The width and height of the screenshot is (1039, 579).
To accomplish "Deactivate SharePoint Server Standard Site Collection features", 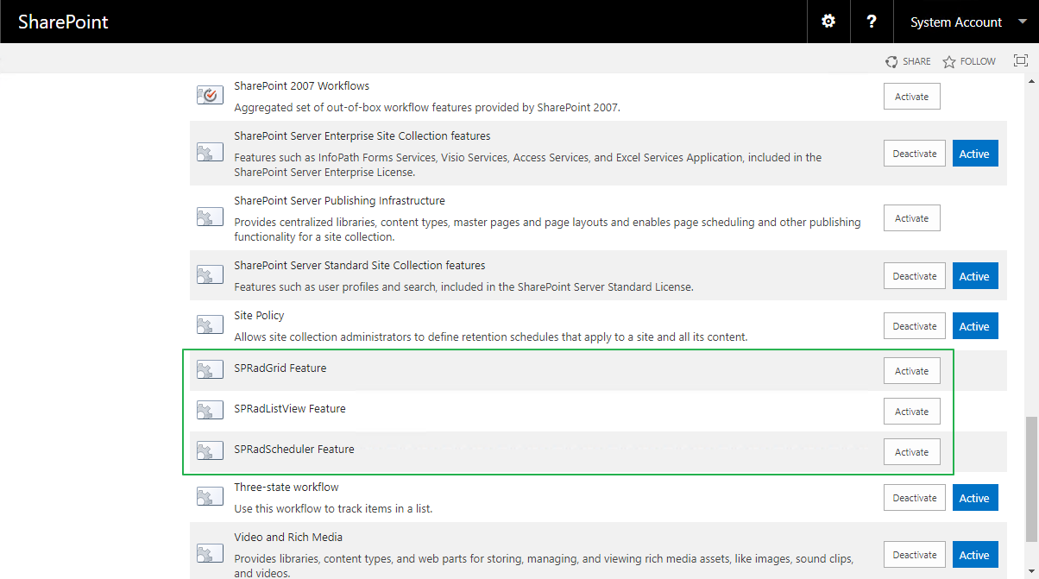I will [x=915, y=276].
